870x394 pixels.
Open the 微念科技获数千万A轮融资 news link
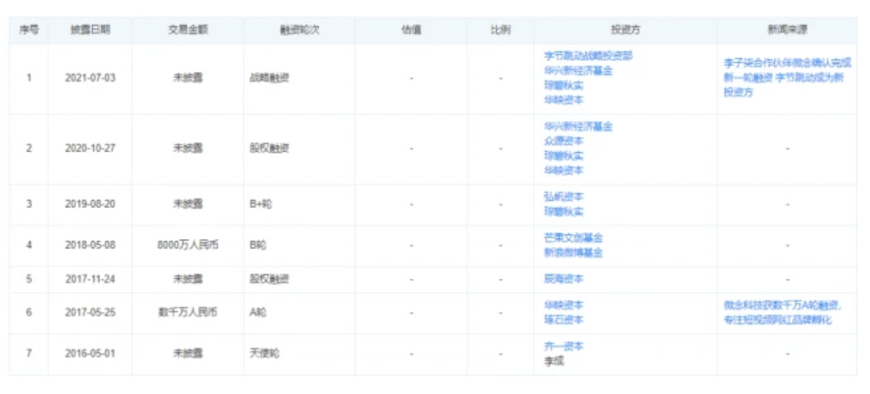[783, 312]
